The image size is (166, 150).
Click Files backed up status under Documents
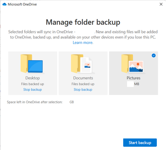tap(83, 84)
